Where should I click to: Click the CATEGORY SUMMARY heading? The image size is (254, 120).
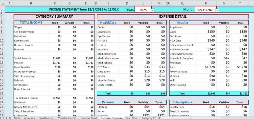coord(54,17)
